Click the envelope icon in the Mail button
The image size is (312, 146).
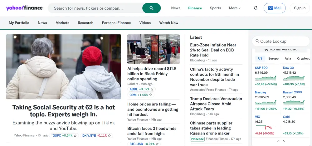click(x=271, y=8)
